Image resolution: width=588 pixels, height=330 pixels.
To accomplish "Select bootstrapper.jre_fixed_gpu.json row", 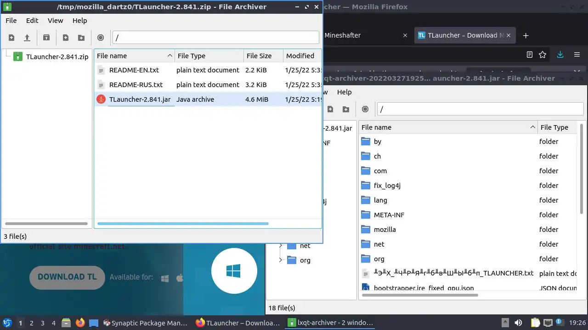I will coord(468,288).
